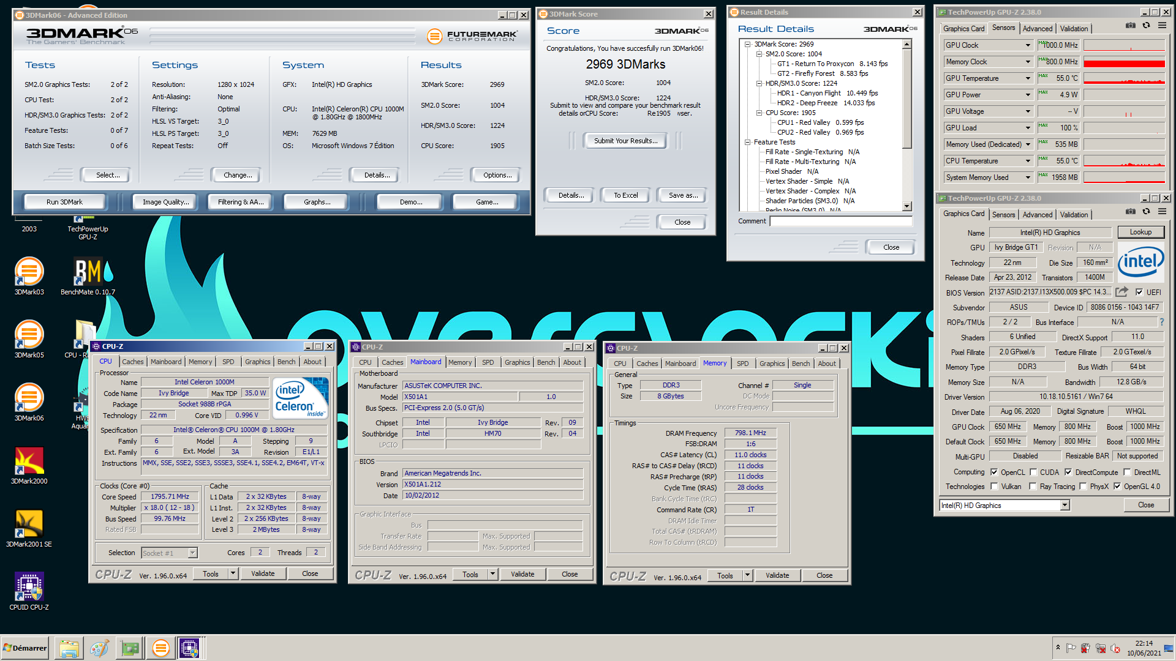Click the Intel logo in GPU-Z
Viewport: 1176px width, 661px height.
click(x=1140, y=262)
